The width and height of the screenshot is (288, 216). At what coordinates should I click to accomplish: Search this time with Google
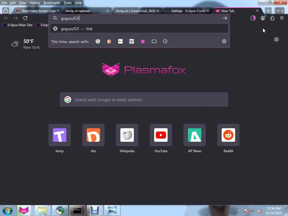click(98, 42)
